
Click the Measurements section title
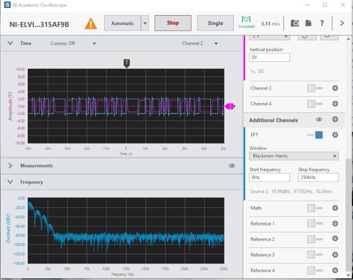point(36,166)
